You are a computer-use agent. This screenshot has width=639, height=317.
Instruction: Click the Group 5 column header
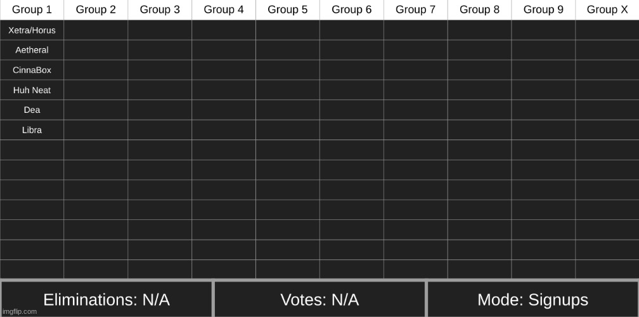tap(288, 10)
